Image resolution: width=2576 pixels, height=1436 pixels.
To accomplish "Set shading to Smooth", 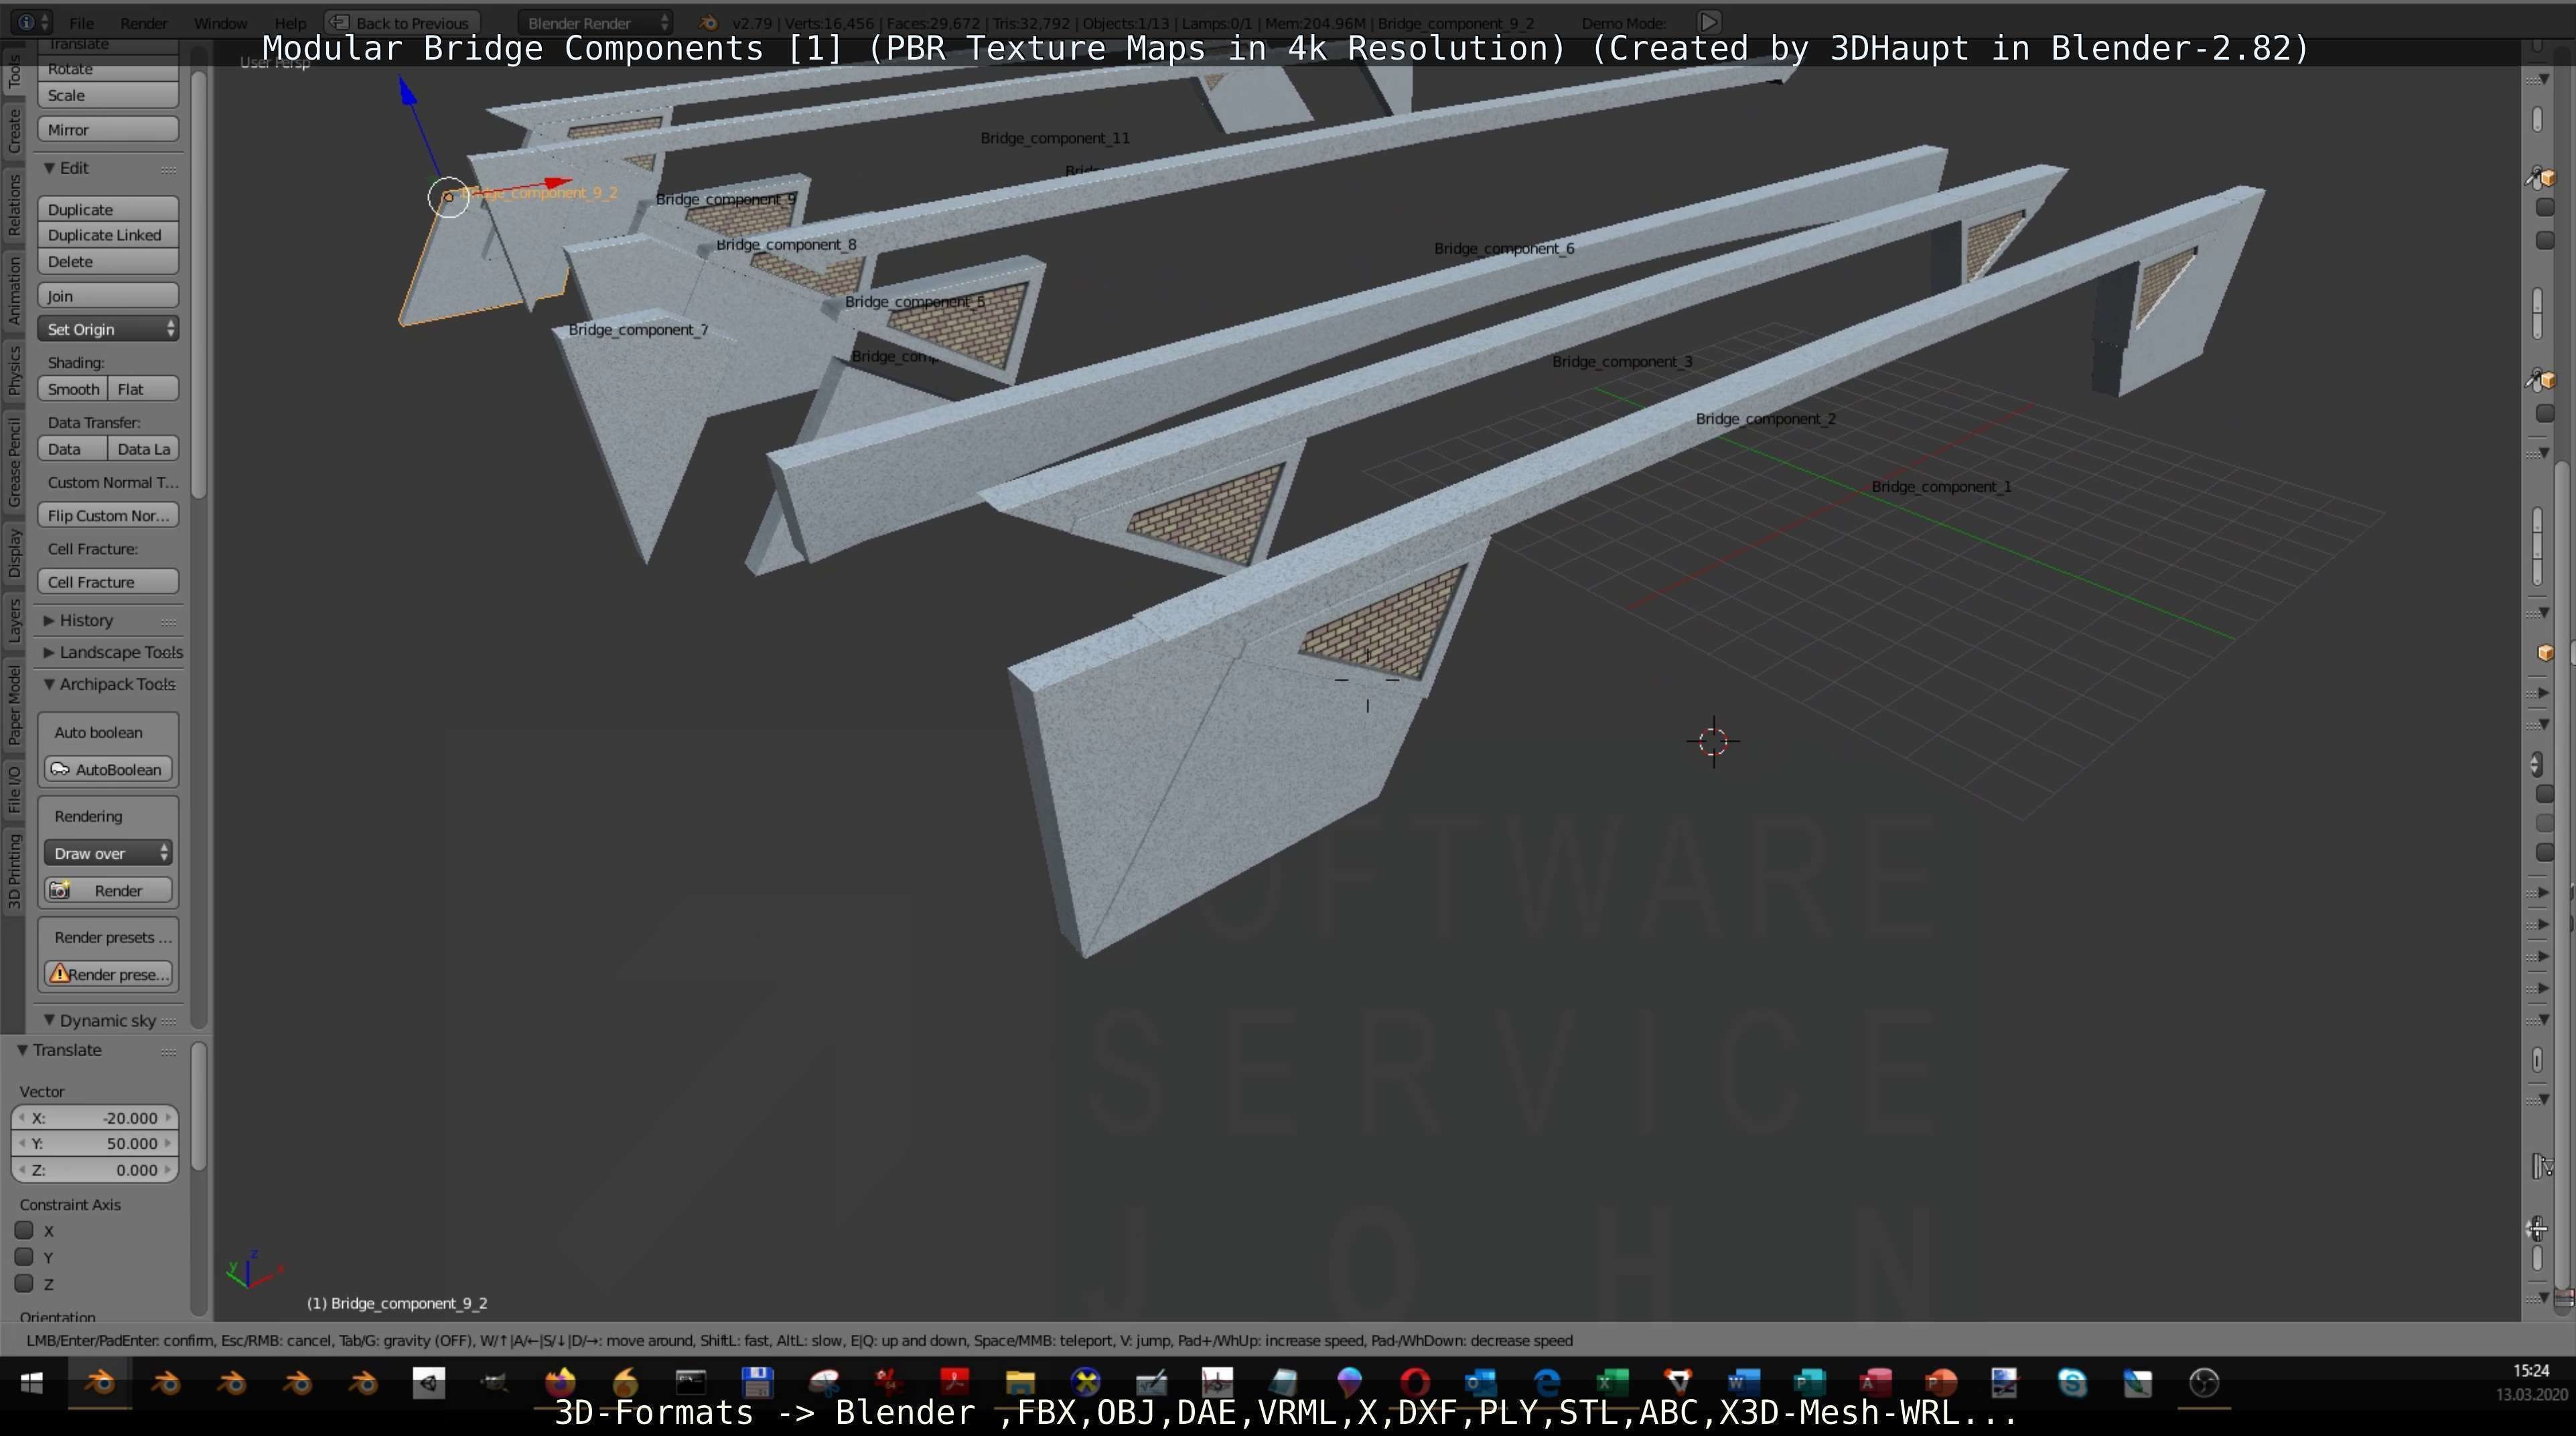I will pos(73,389).
